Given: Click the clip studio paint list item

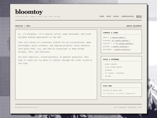Looking at the screenshot, I should pyautogui.click(x=113, y=67).
